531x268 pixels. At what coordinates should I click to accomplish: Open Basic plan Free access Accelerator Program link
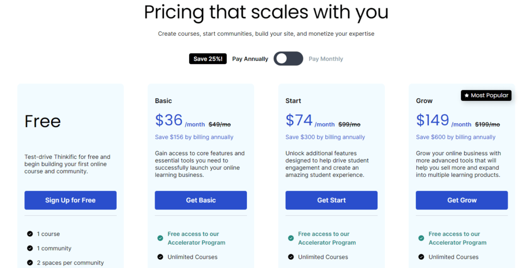click(x=197, y=239)
